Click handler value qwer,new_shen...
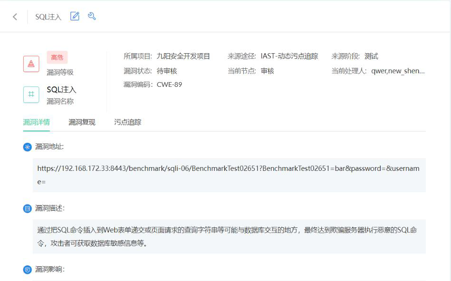 click(398, 71)
